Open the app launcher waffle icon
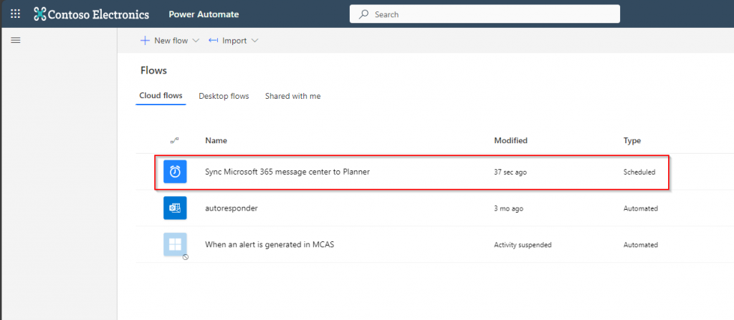Screen dimensions: 734x320 pyautogui.click(x=15, y=14)
